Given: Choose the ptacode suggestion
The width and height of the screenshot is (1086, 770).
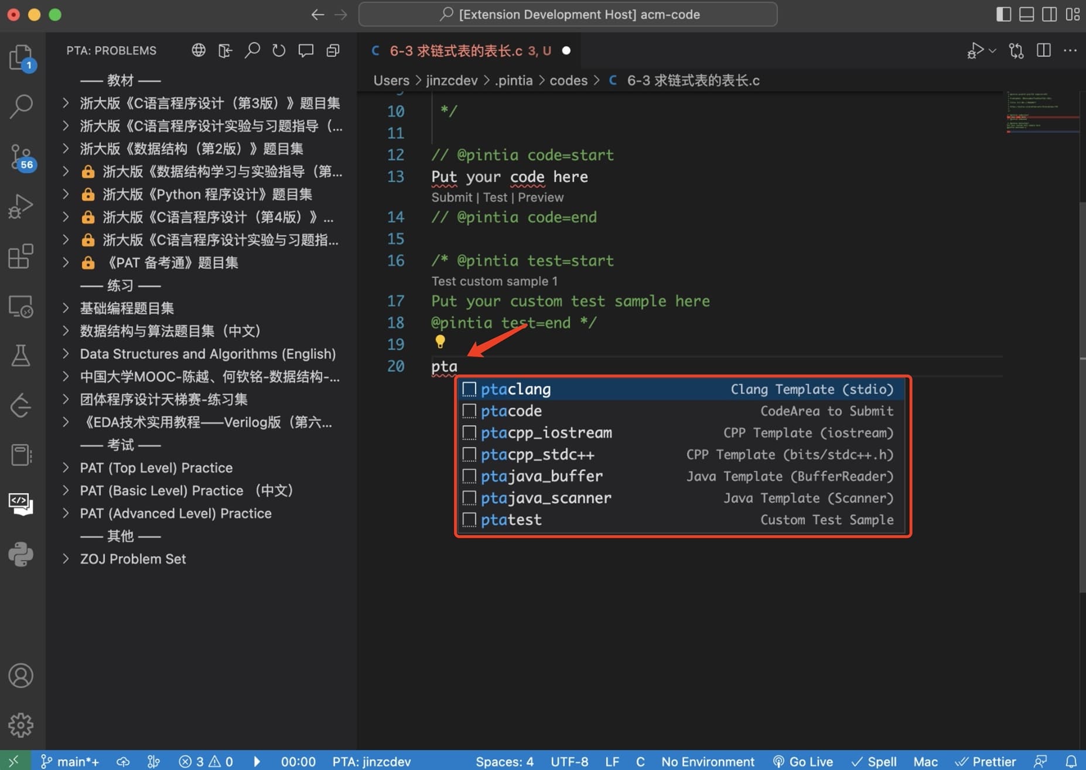Looking at the screenshot, I should pyautogui.click(x=680, y=411).
